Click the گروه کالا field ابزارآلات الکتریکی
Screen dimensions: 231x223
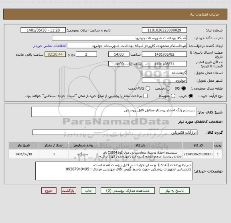[115, 133]
